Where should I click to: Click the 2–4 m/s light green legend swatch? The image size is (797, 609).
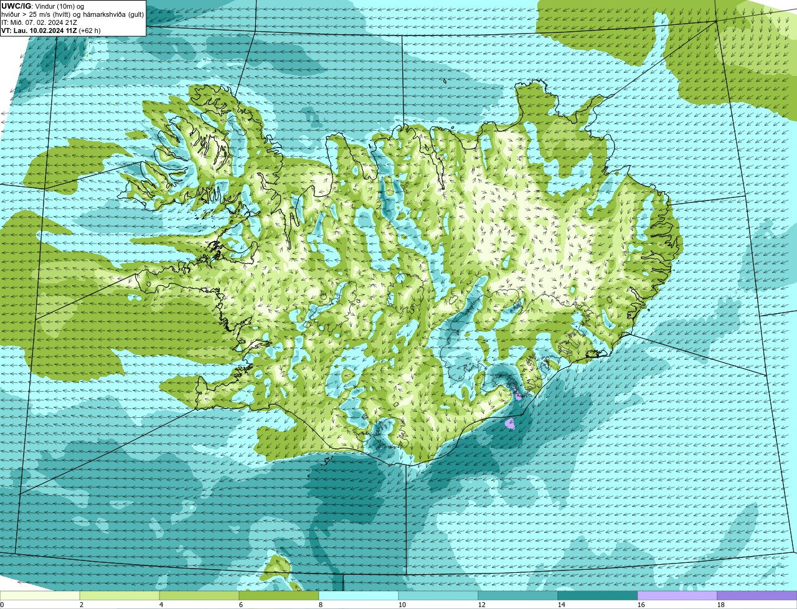(x=120, y=595)
